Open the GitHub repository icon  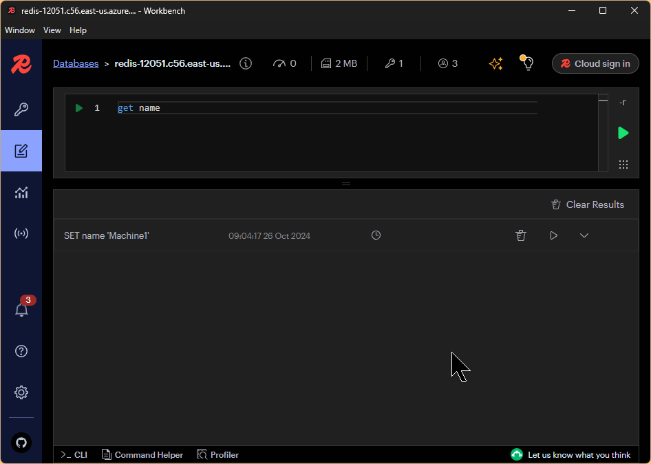(x=21, y=443)
